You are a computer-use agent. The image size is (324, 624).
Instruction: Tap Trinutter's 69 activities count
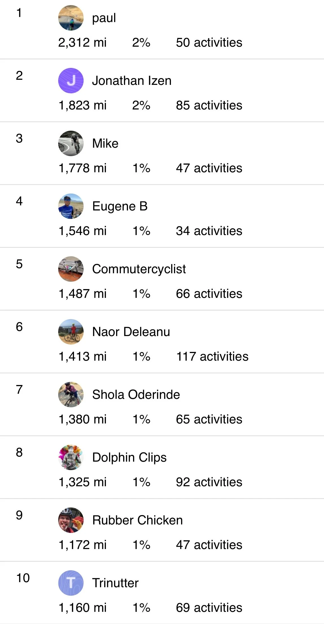209,608
